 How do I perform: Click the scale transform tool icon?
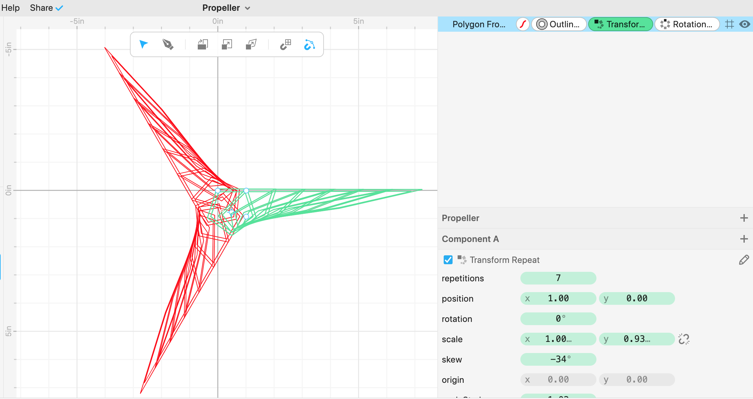click(227, 44)
